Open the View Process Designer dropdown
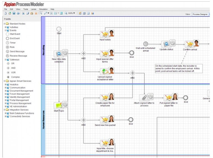The width and height of the screenshot is (213, 158). pyautogui.click(x=201, y=14)
